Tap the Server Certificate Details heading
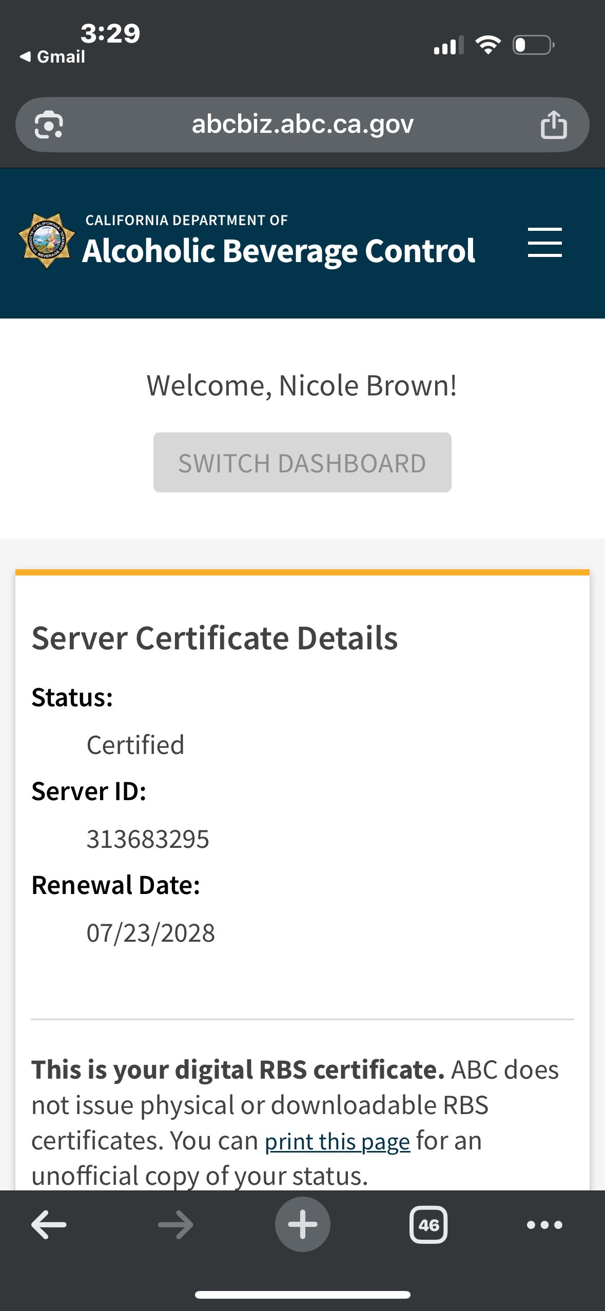Viewport: 605px width, 1311px height. click(214, 639)
